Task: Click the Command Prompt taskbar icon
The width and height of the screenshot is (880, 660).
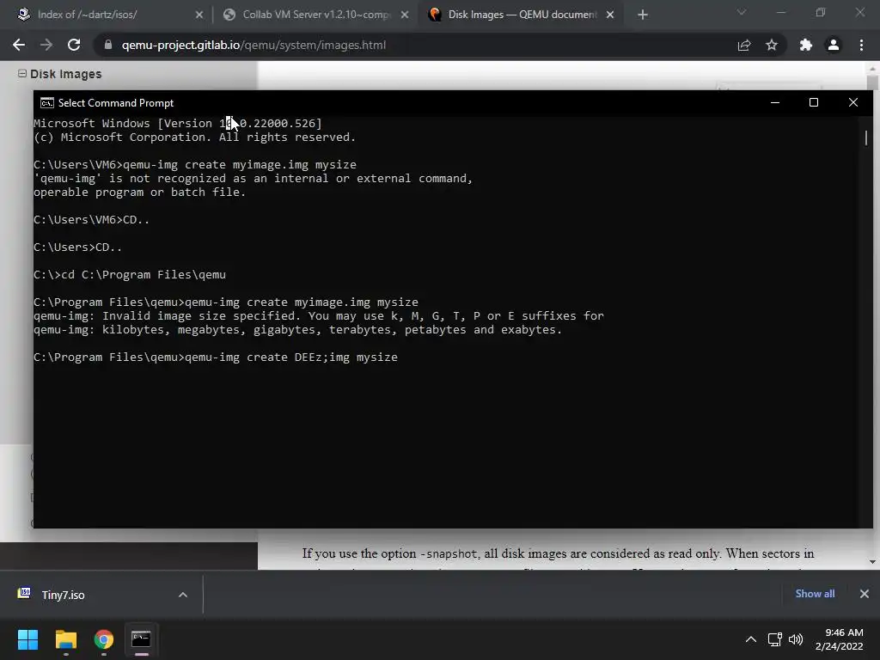Action: pyautogui.click(x=142, y=639)
